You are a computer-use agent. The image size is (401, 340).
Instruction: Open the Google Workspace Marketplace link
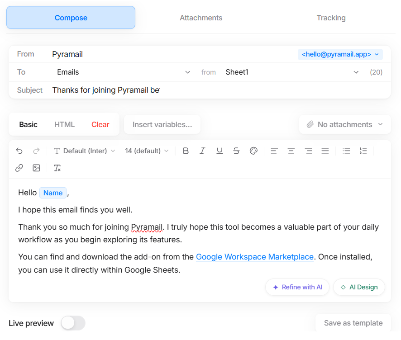point(255,256)
